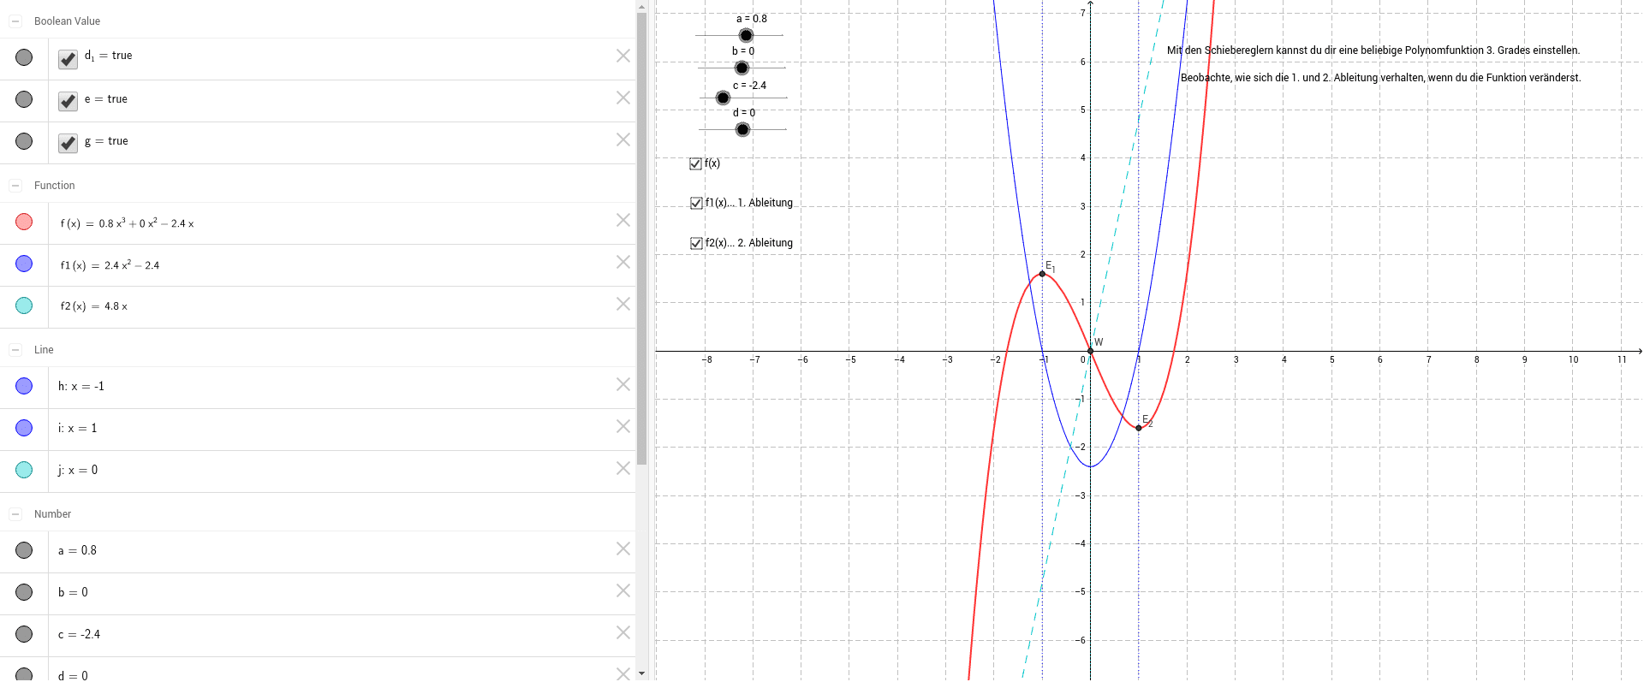Click the slider a = 0.8 handle

coord(746,35)
